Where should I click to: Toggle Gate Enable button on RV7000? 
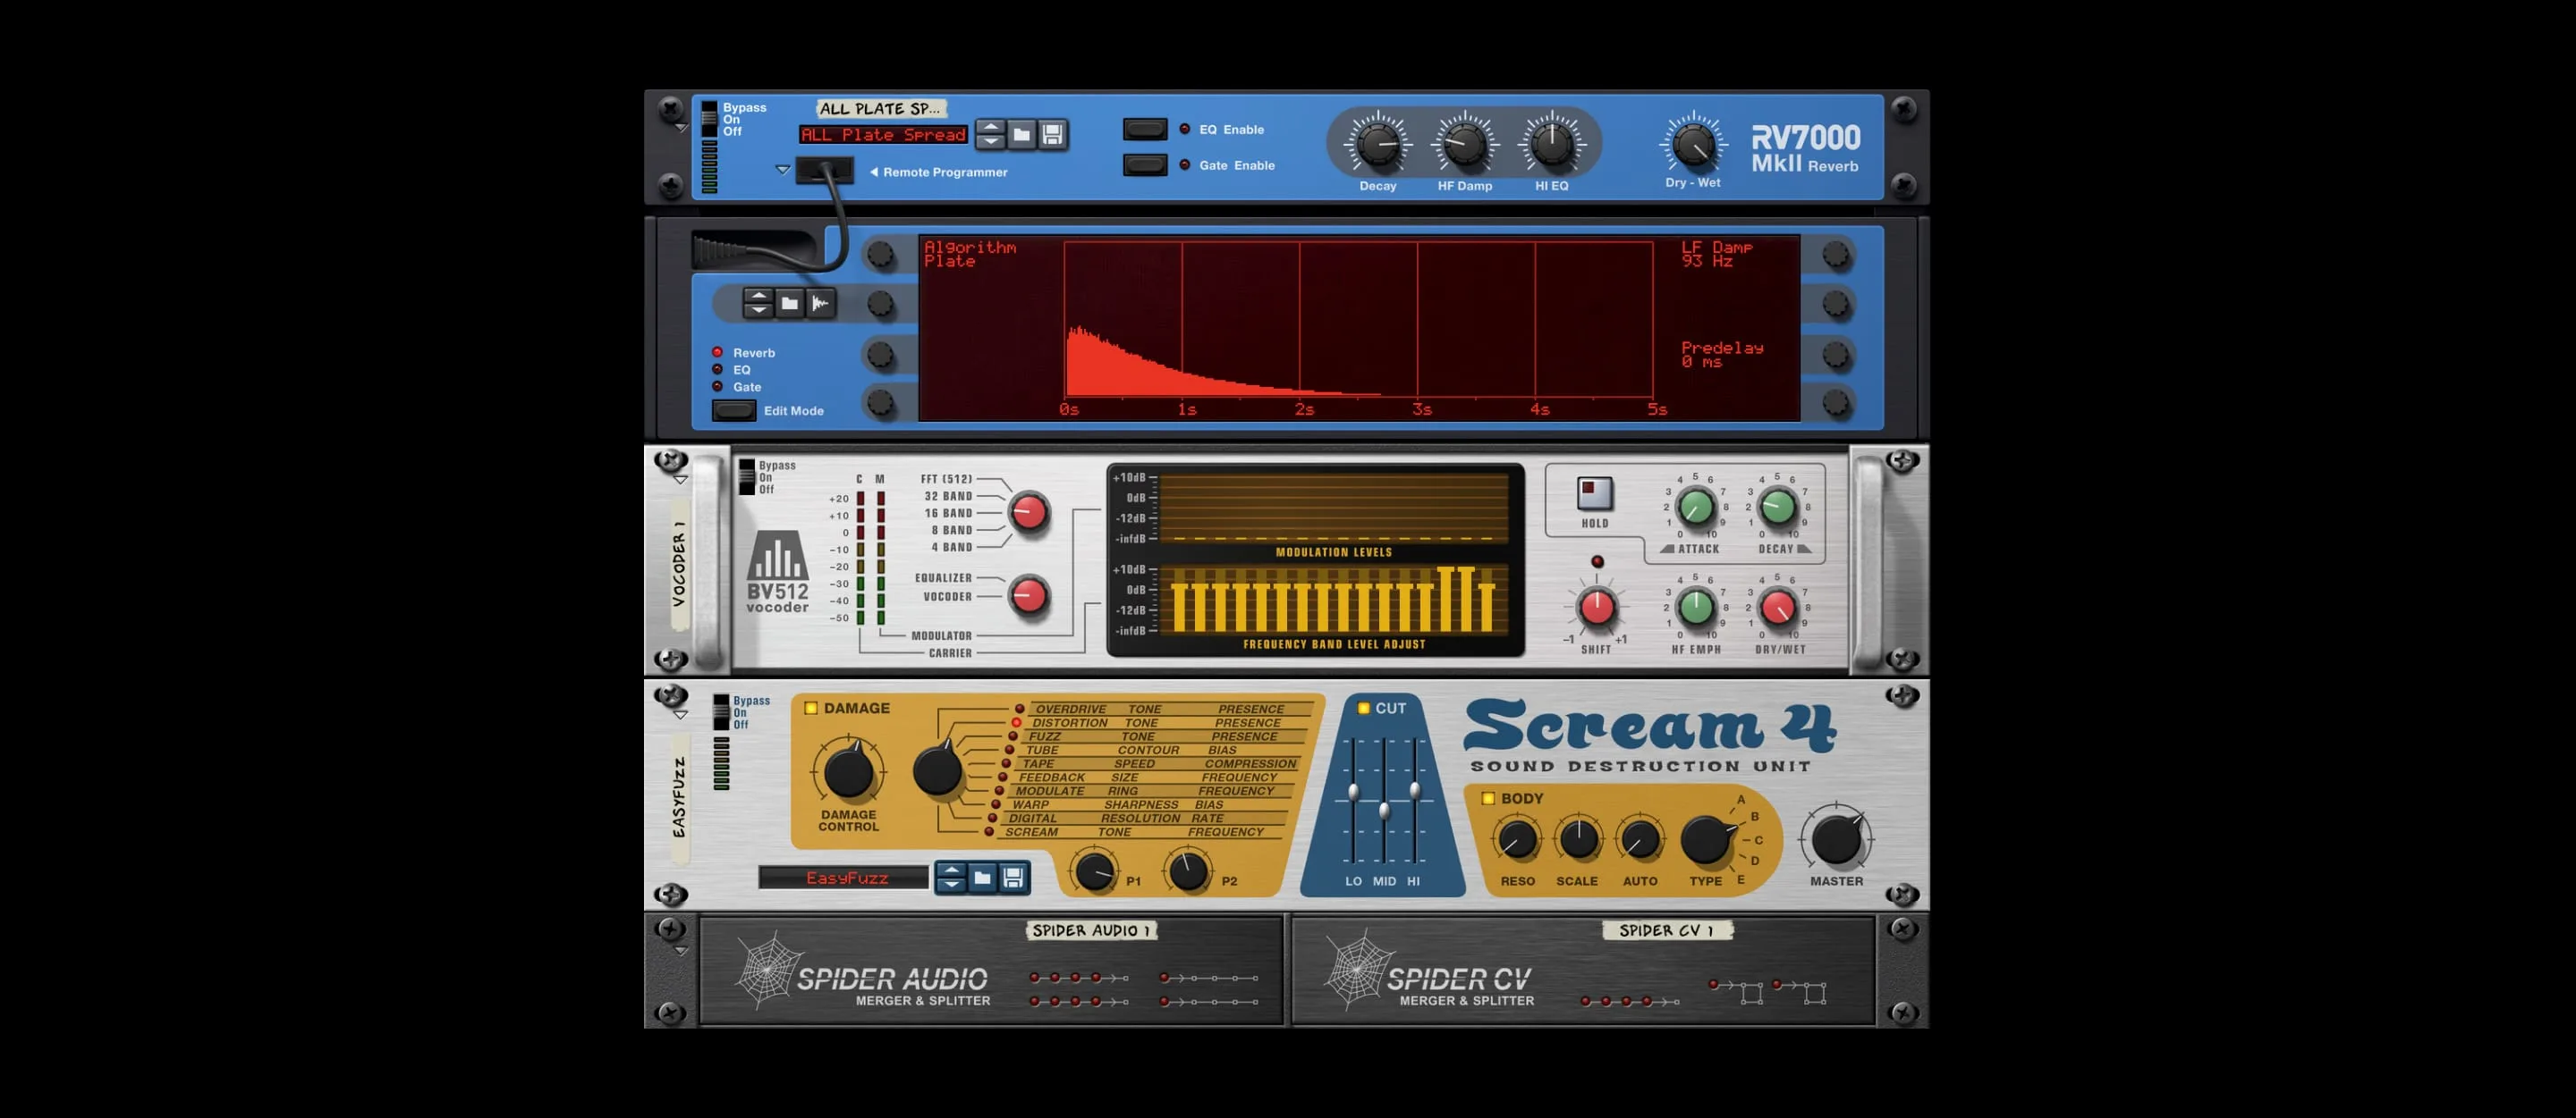(x=1145, y=166)
